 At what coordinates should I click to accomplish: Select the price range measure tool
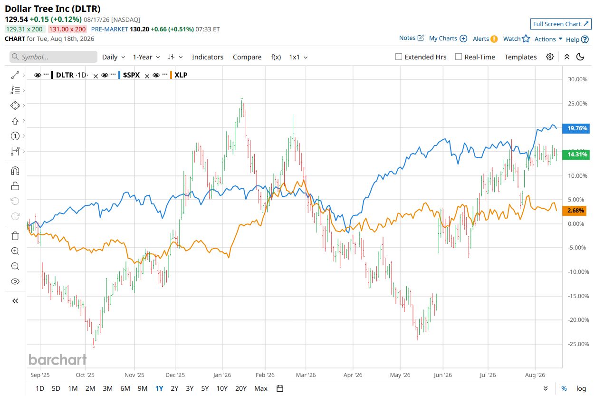tap(15, 151)
